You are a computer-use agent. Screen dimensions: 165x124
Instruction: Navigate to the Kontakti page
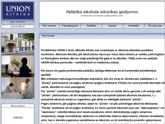click(134, 26)
